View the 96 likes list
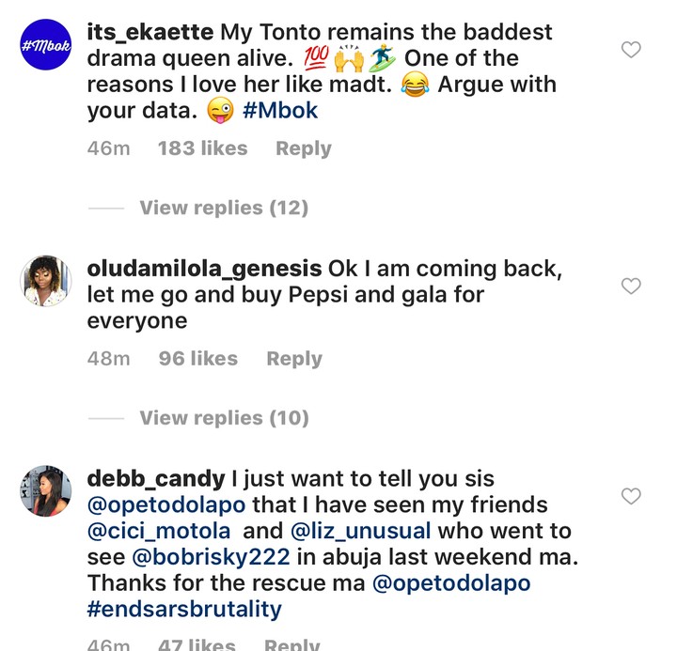 (197, 359)
